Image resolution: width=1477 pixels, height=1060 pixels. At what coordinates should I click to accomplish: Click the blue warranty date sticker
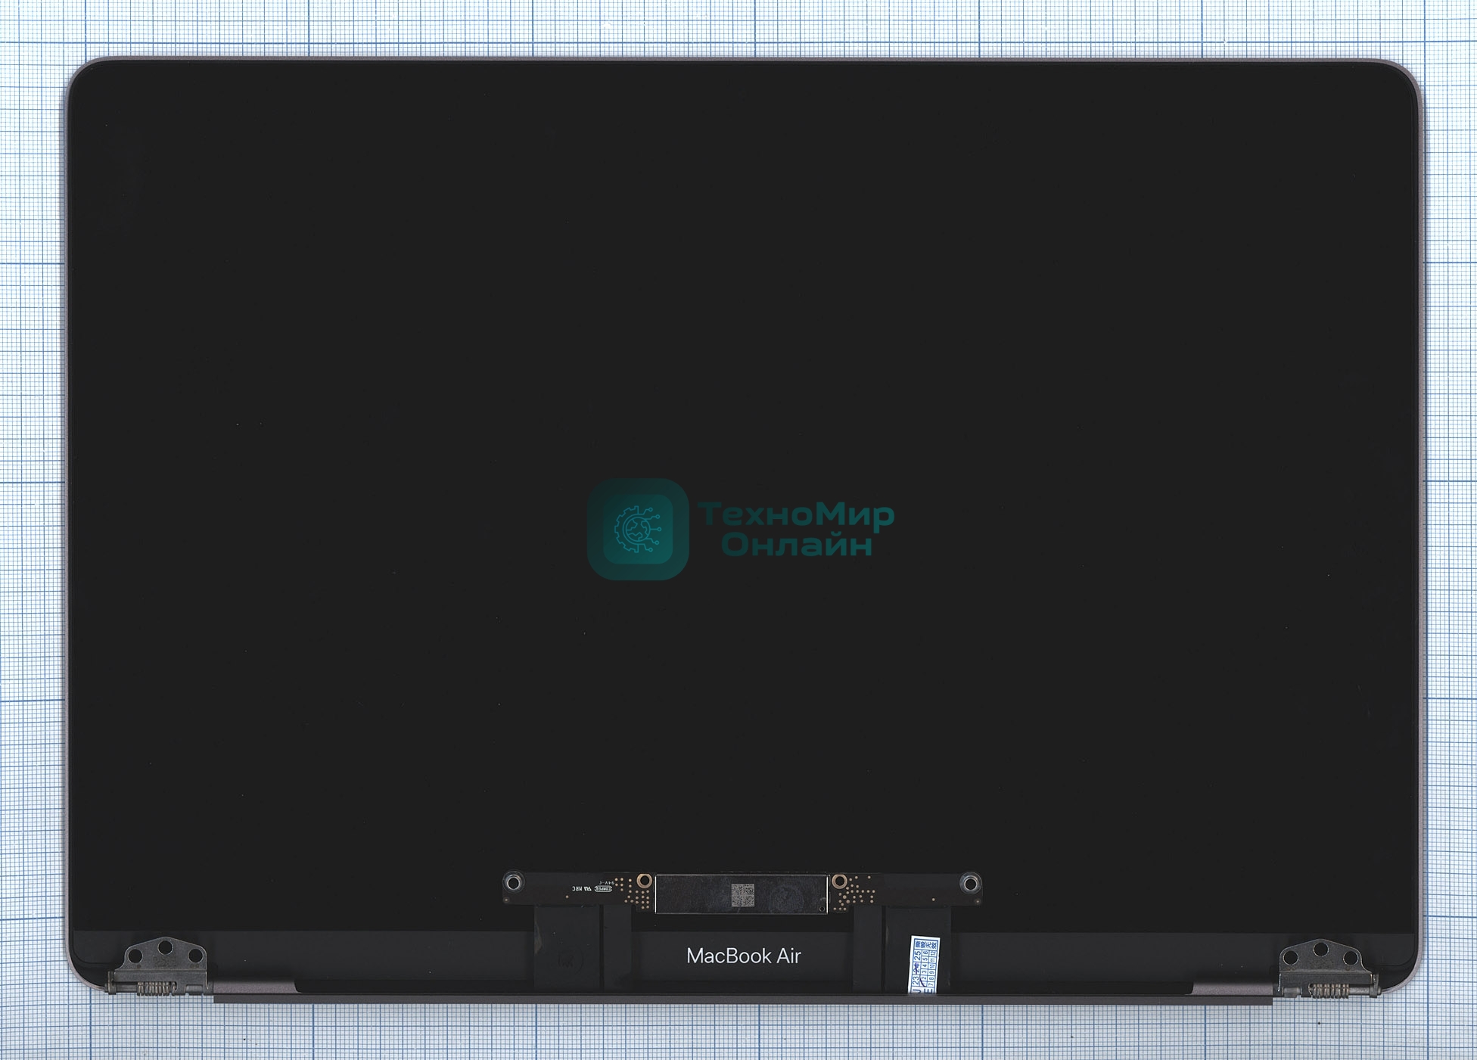pos(924,965)
